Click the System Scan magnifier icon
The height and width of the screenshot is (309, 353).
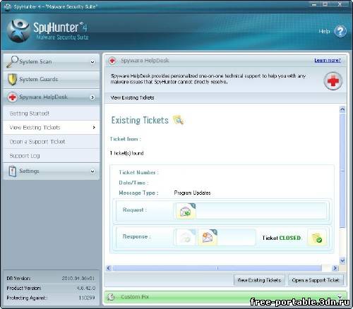[12, 61]
